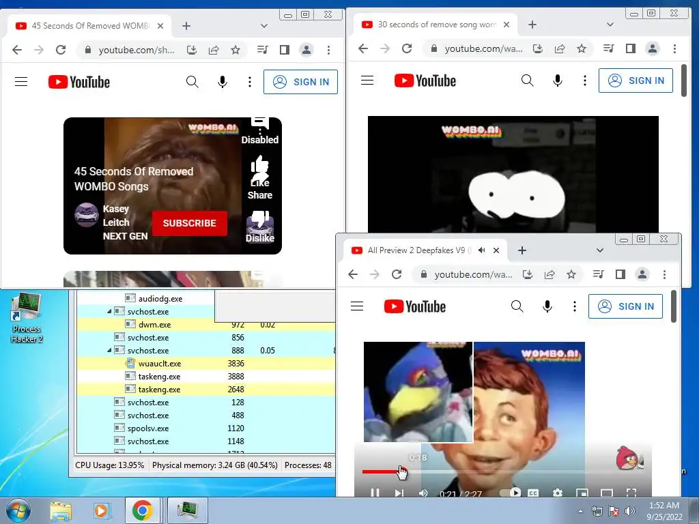Viewport: 699px width, 524px height.
Task: Toggle theater mode in Deepfakes player
Action: [x=607, y=493]
